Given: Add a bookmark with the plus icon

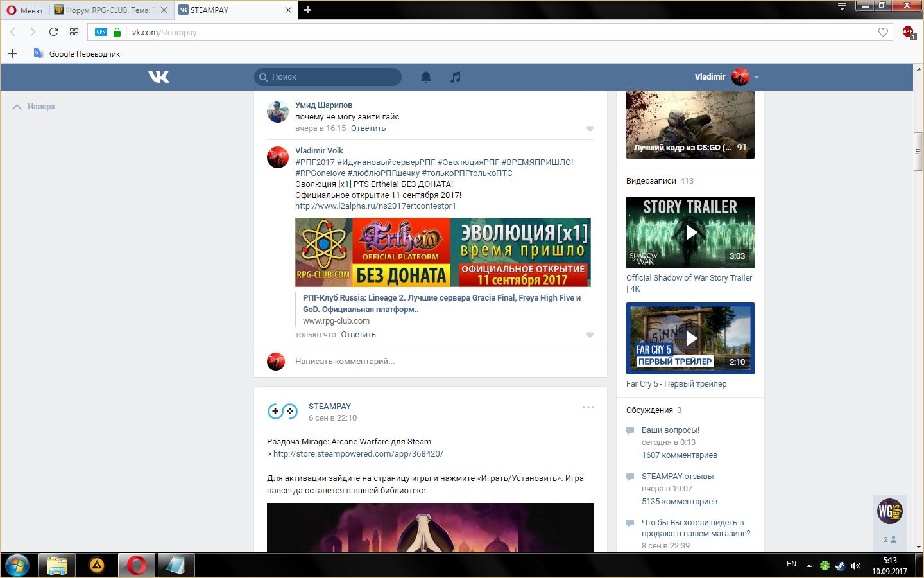Looking at the screenshot, I should (x=12, y=54).
